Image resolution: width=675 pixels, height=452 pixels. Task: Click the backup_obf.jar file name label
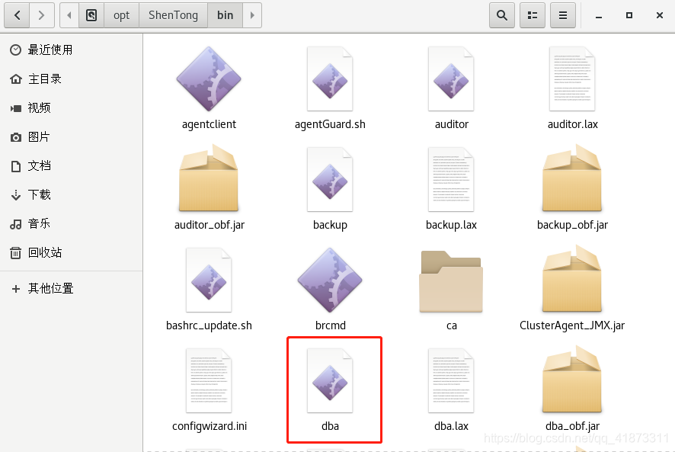click(x=573, y=225)
